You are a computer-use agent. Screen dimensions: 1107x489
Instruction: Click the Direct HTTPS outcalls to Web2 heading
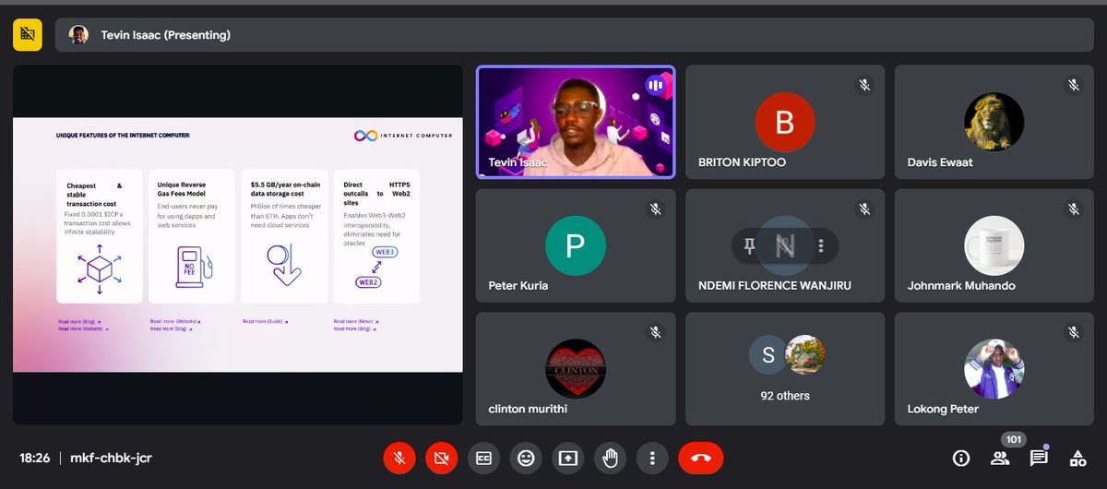376,194
